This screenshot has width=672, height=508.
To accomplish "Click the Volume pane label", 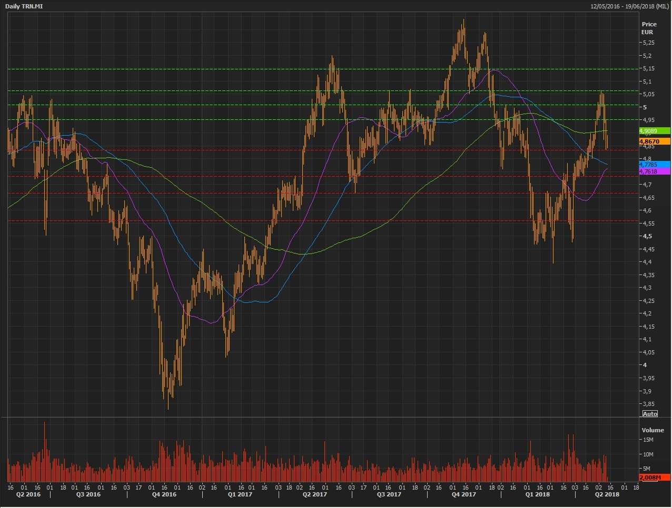I will pyautogui.click(x=653, y=430).
